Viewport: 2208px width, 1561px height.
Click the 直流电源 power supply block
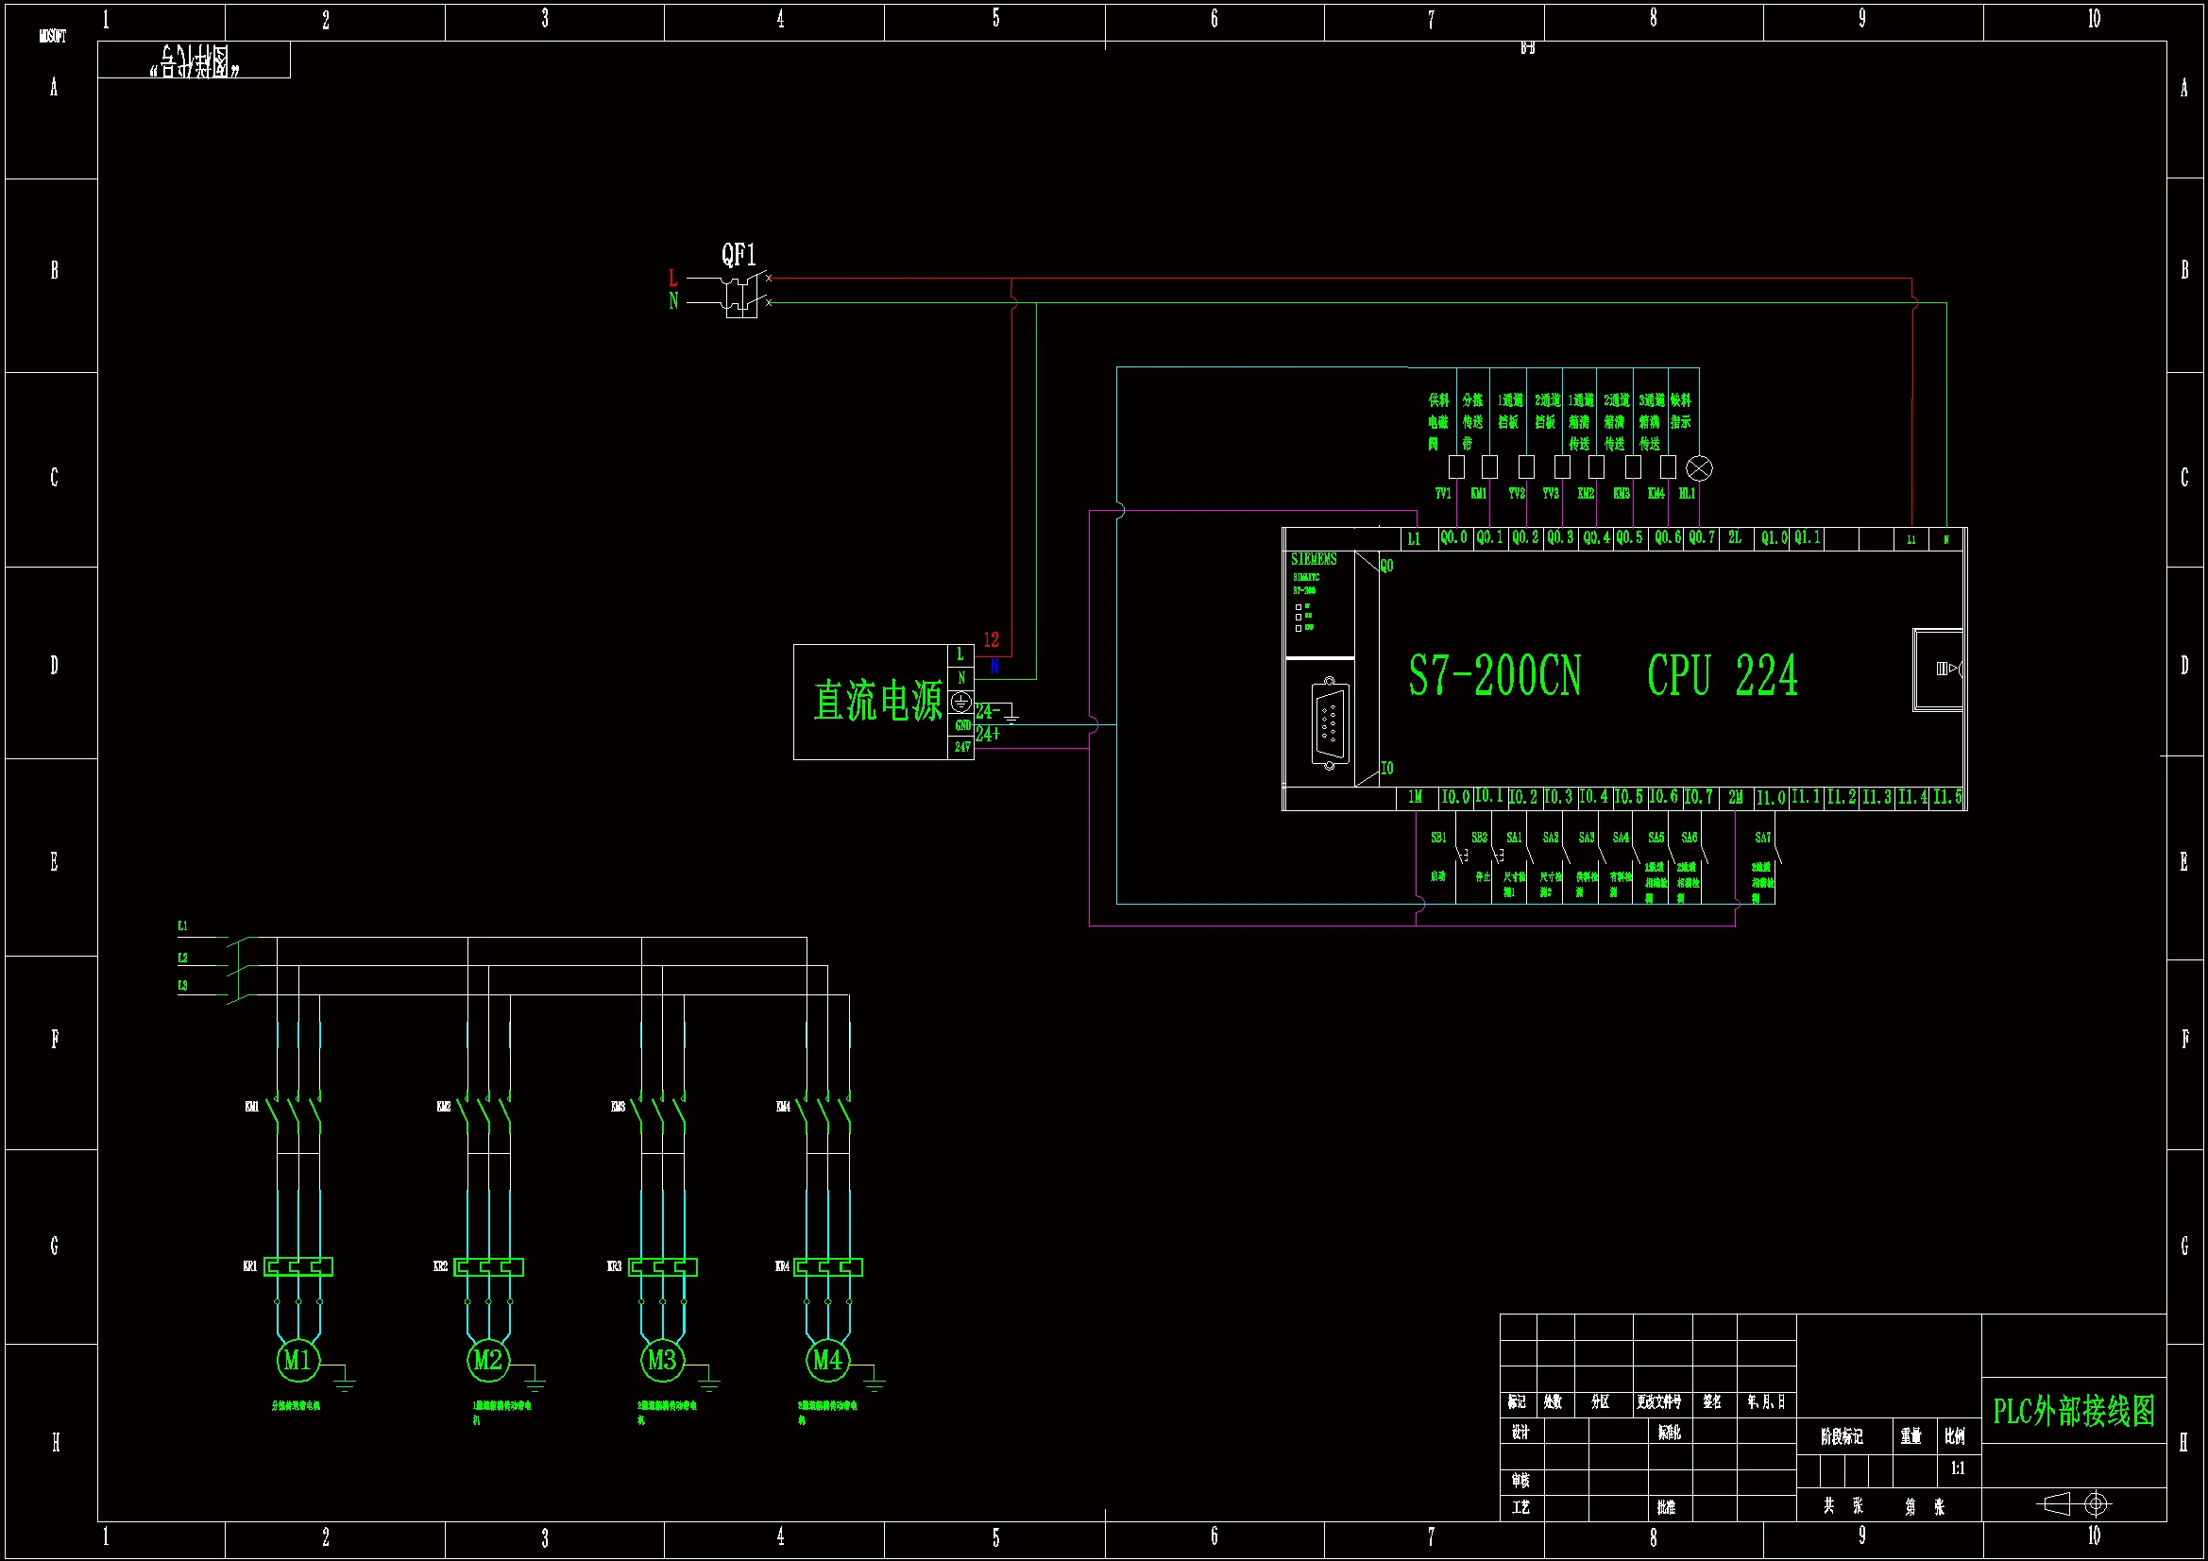click(x=877, y=701)
